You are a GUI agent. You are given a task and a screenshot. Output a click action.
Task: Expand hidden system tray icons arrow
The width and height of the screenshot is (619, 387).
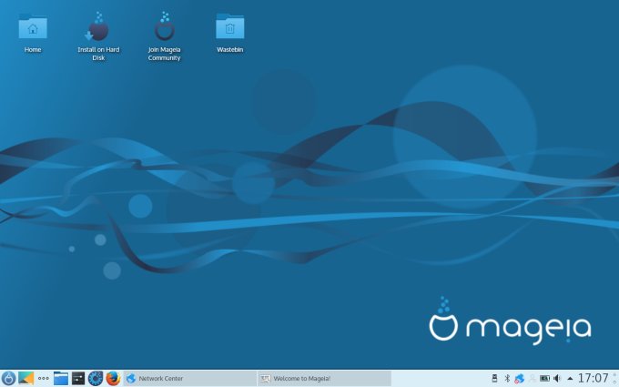click(x=570, y=378)
